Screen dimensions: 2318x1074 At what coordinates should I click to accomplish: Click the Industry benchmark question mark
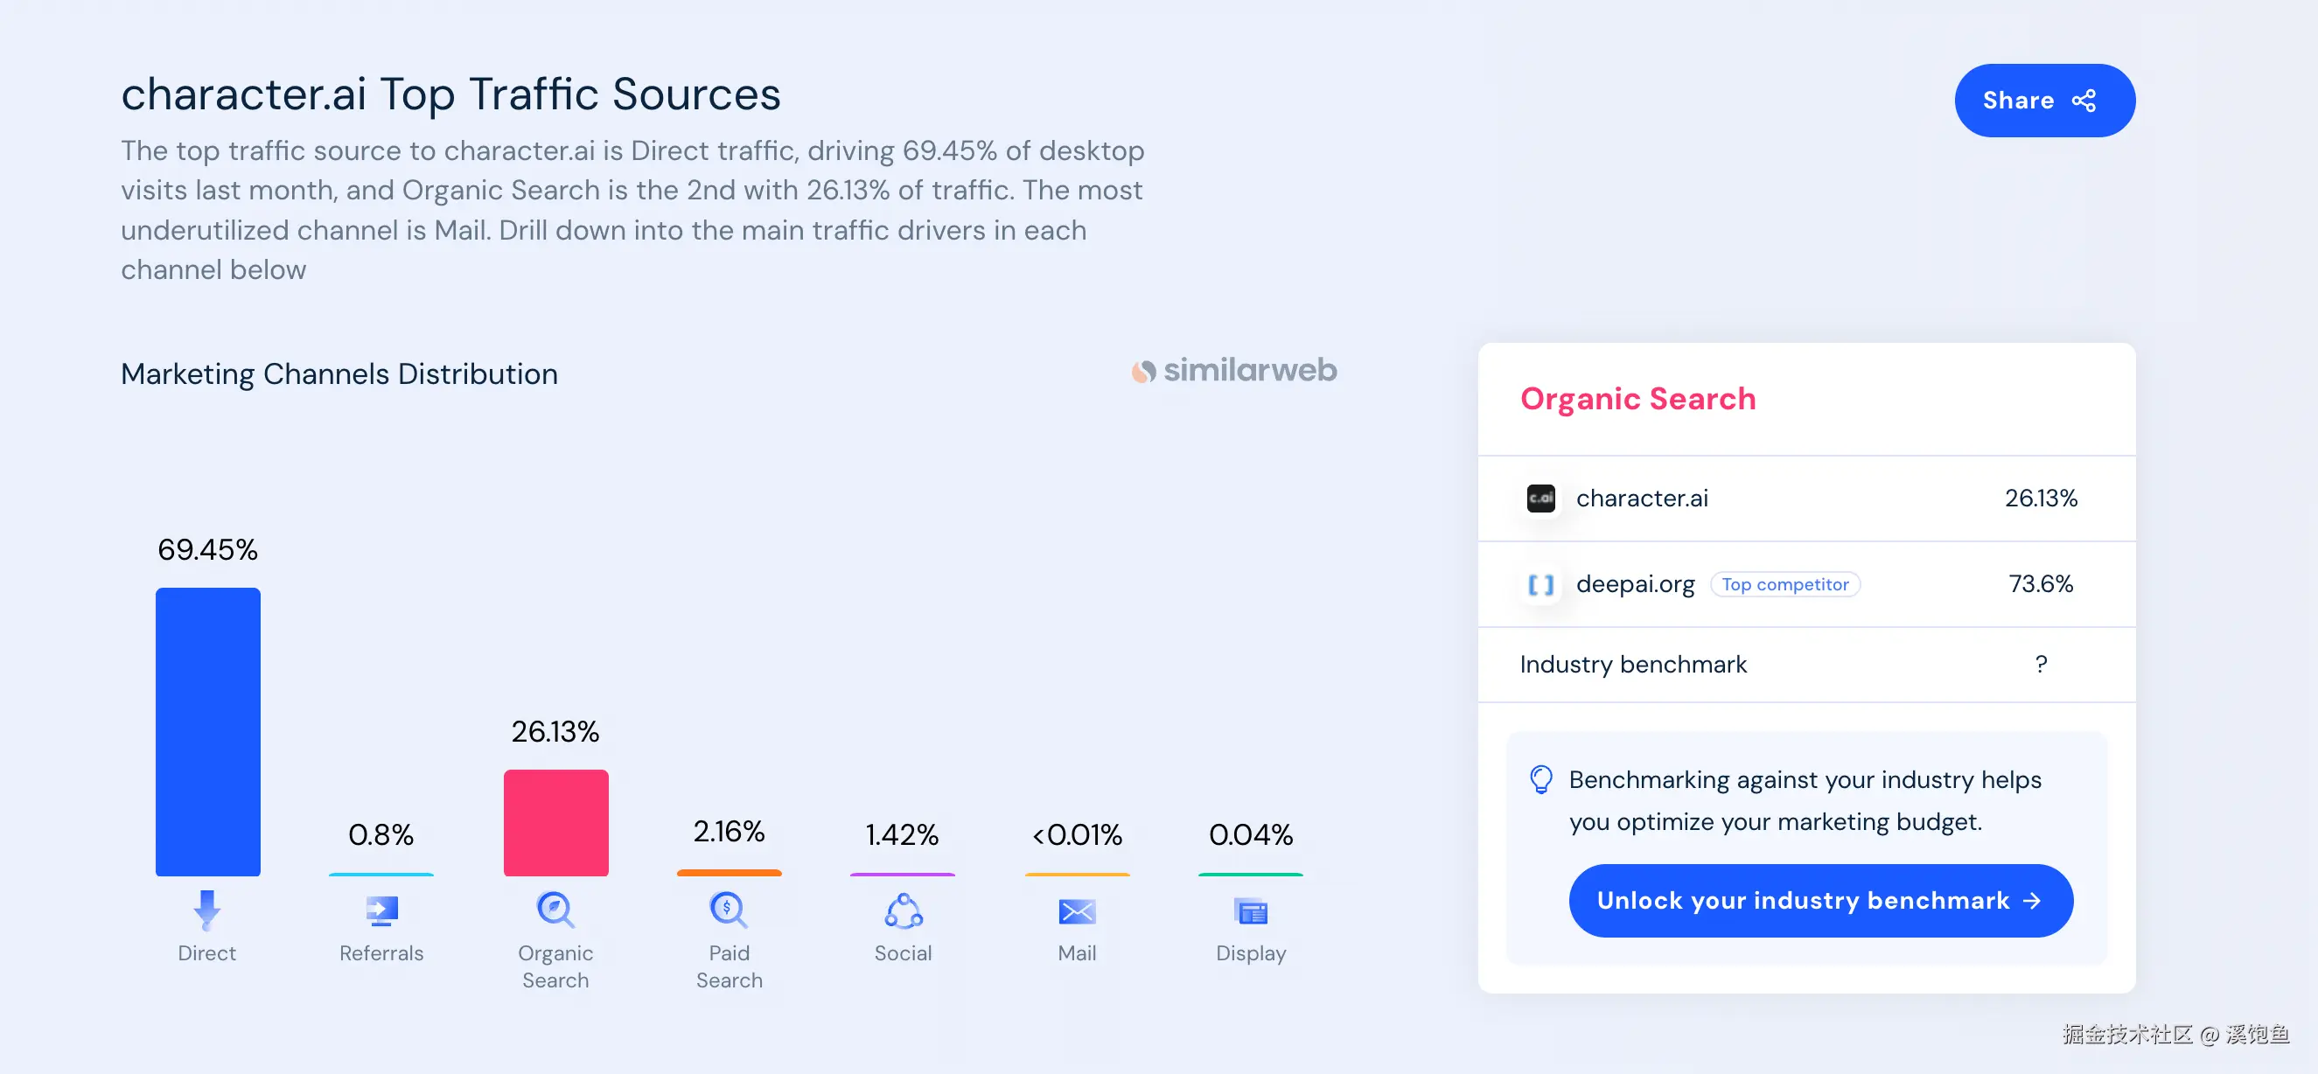click(2040, 664)
